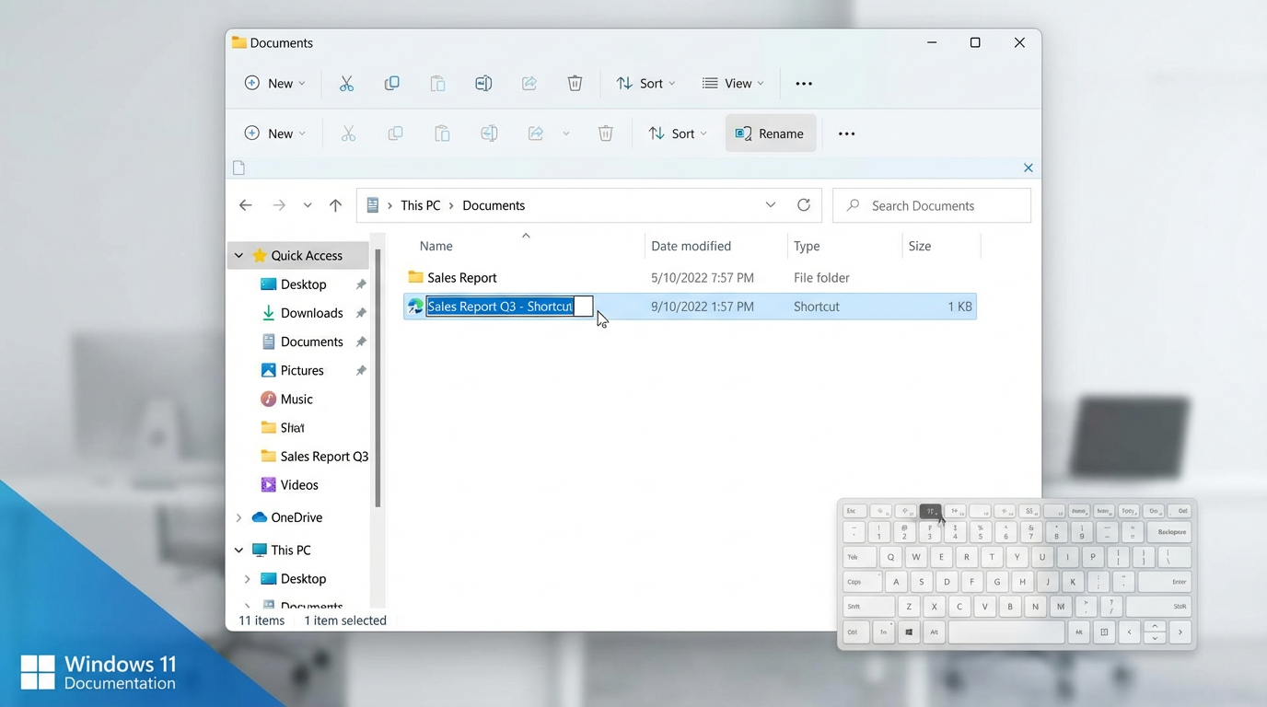Unpin Pictures from Quick Access

pos(360,370)
